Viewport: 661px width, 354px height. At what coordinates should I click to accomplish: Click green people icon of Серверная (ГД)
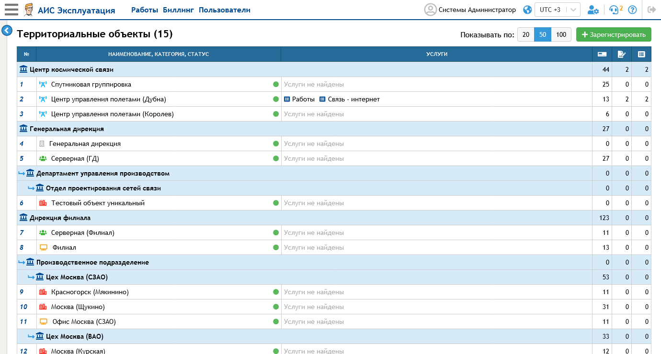43,158
